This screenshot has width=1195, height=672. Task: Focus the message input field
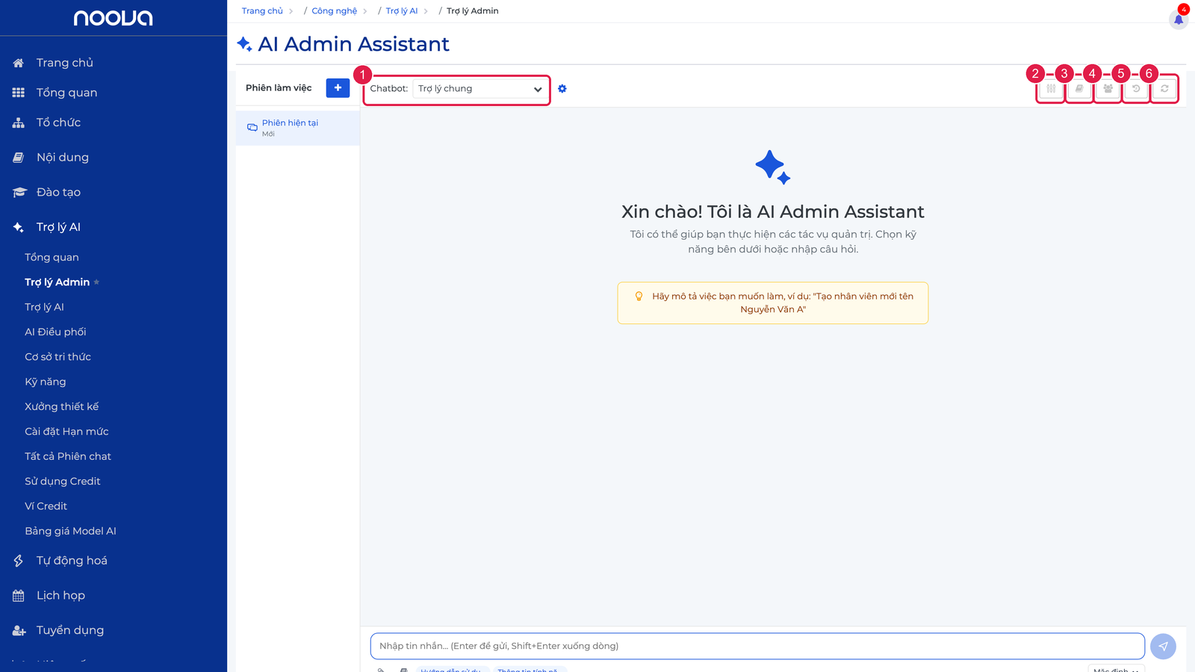tap(757, 647)
